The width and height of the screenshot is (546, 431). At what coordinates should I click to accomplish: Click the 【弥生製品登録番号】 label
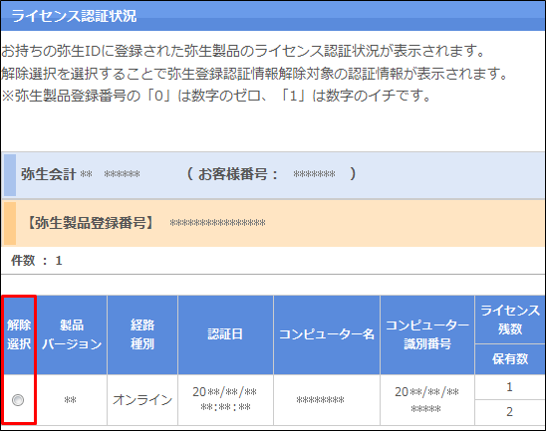pos(91,223)
